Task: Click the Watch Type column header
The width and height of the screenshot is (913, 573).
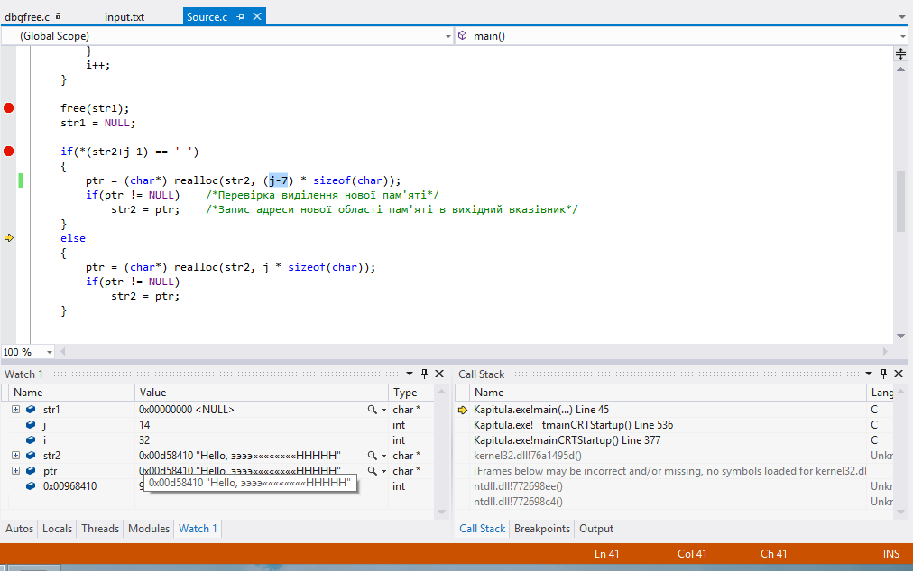Action: click(411, 393)
